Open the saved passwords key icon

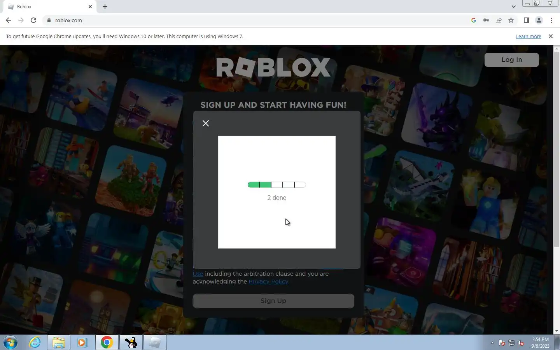click(486, 20)
